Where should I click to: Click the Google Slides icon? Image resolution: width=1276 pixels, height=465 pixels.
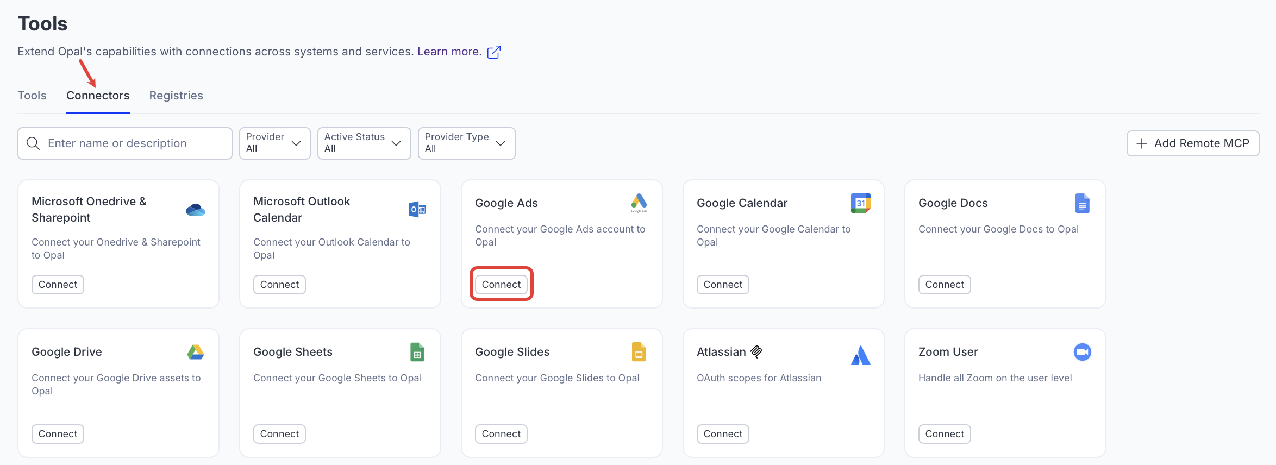[x=639, y=352]
